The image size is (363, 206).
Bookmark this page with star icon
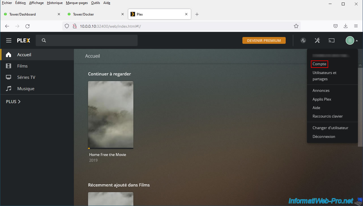pos(296,26)
